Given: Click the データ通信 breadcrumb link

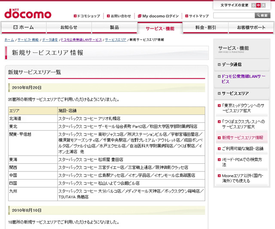Looking at the screenshot, I should (x=50, y=40).
